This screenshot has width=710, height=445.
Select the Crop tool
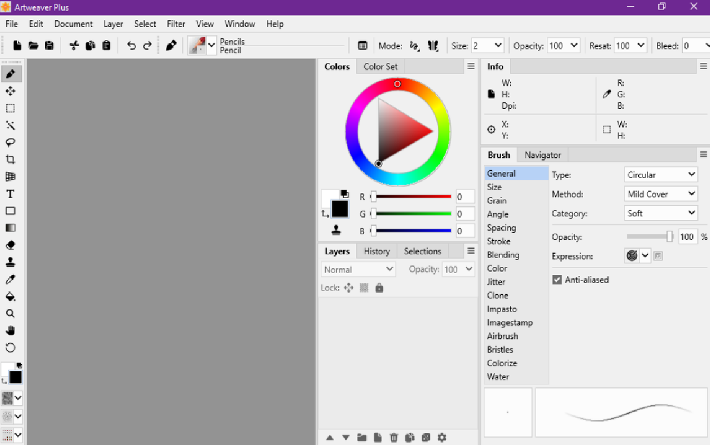pos(11,160)
